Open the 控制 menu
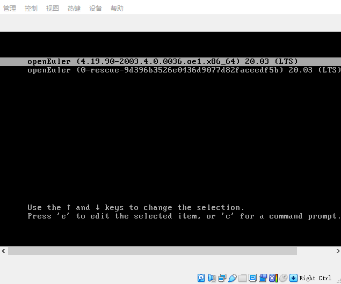This screenshot has height=284, width=341. pyautogui.click(x=31, y=9)
